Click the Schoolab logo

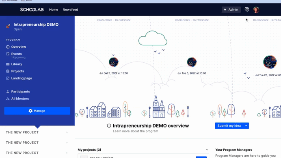[x=32, y=9]
